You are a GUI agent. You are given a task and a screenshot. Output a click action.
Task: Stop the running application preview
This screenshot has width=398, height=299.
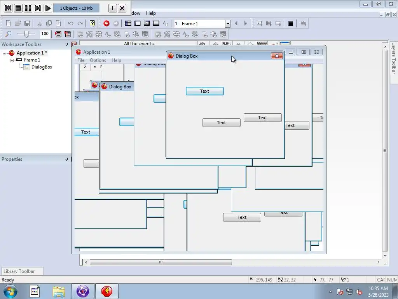18,8
